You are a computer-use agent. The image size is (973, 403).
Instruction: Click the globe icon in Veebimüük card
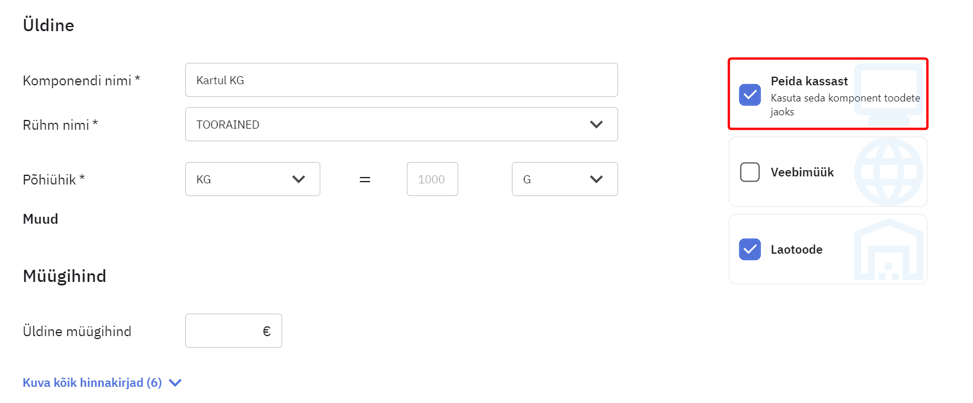pyautogui.click(x=888, y=172)
